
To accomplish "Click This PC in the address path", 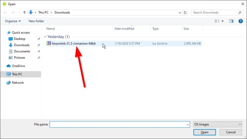I will tap(43, 13).
